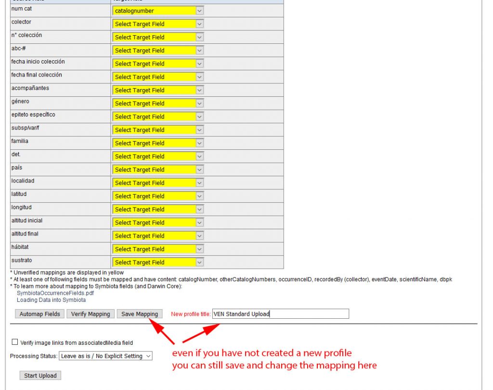Choose target field for hábitat row

[x=158, y=249]
